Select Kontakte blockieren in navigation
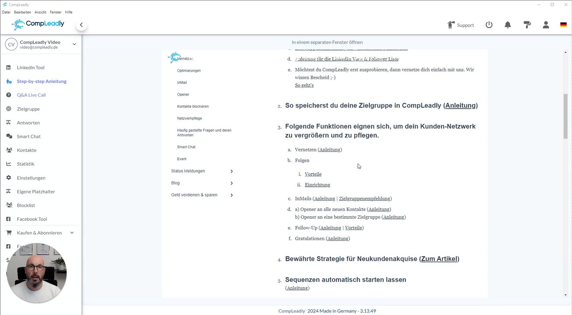 click(193, 106)
